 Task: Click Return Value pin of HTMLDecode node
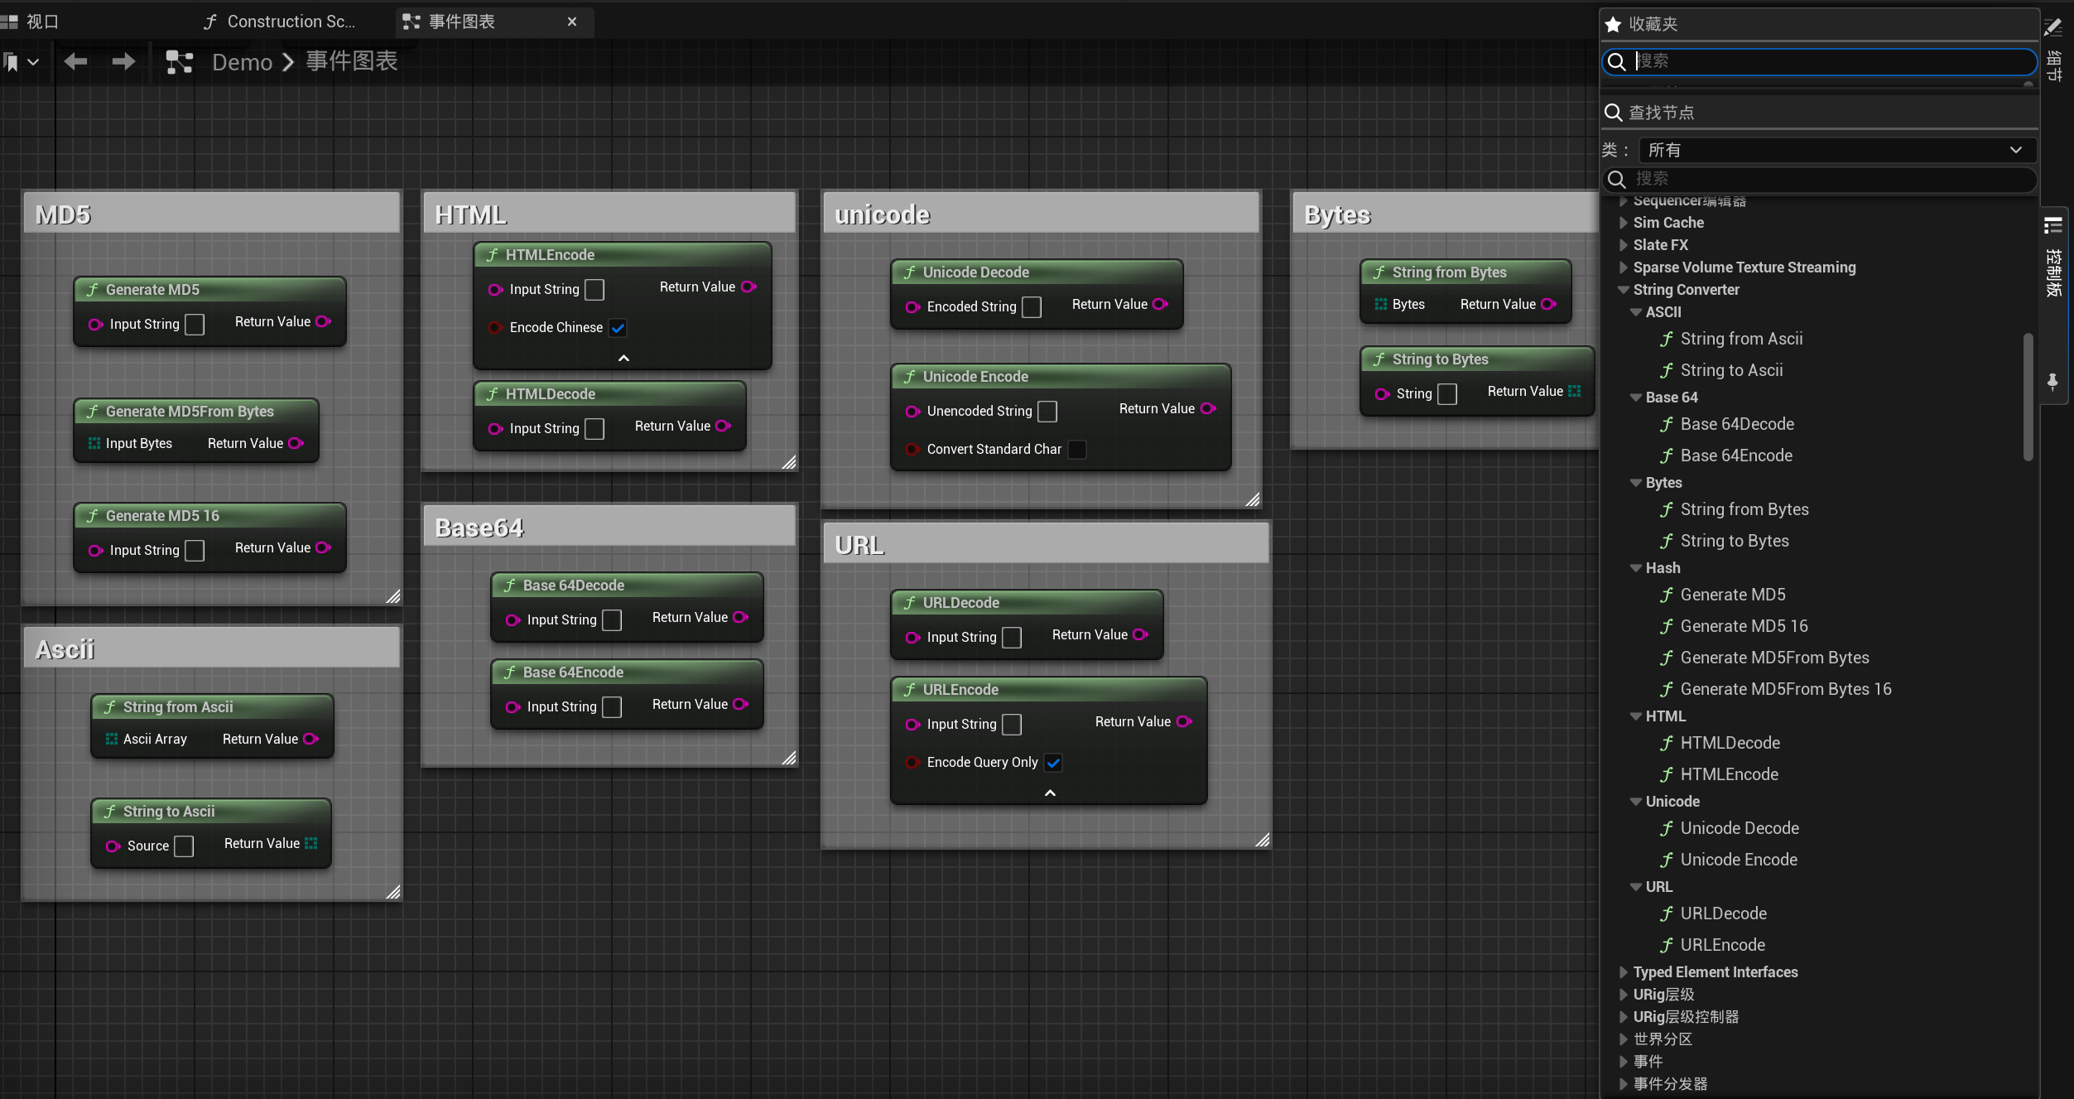724,426
